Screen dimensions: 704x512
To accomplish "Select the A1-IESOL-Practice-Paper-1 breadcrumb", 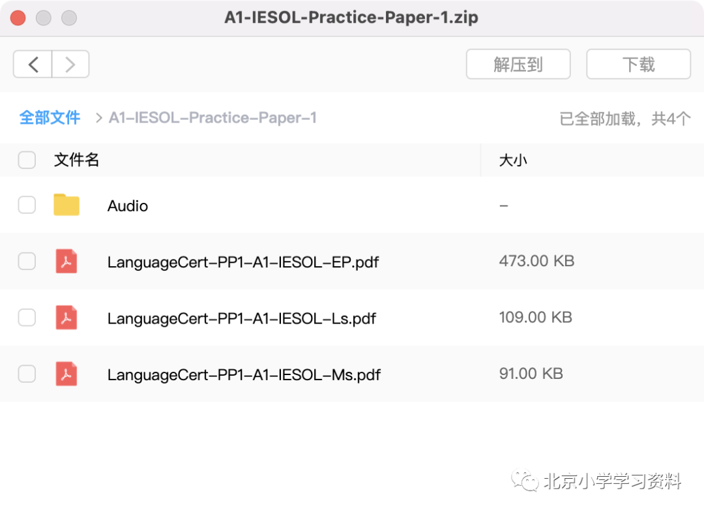I will coord(213,117).
